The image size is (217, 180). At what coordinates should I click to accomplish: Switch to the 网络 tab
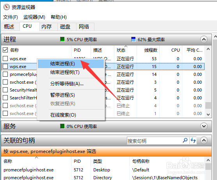pyautogui.click(x=85, y=27)
